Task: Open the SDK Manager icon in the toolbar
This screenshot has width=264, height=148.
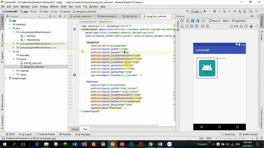Action: (x=245, y=11)
